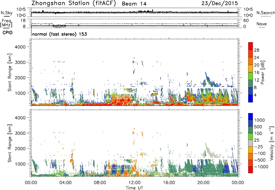Click the 'Time UT' axis title
The image size is (275, 190).
(x=134, y=188)
